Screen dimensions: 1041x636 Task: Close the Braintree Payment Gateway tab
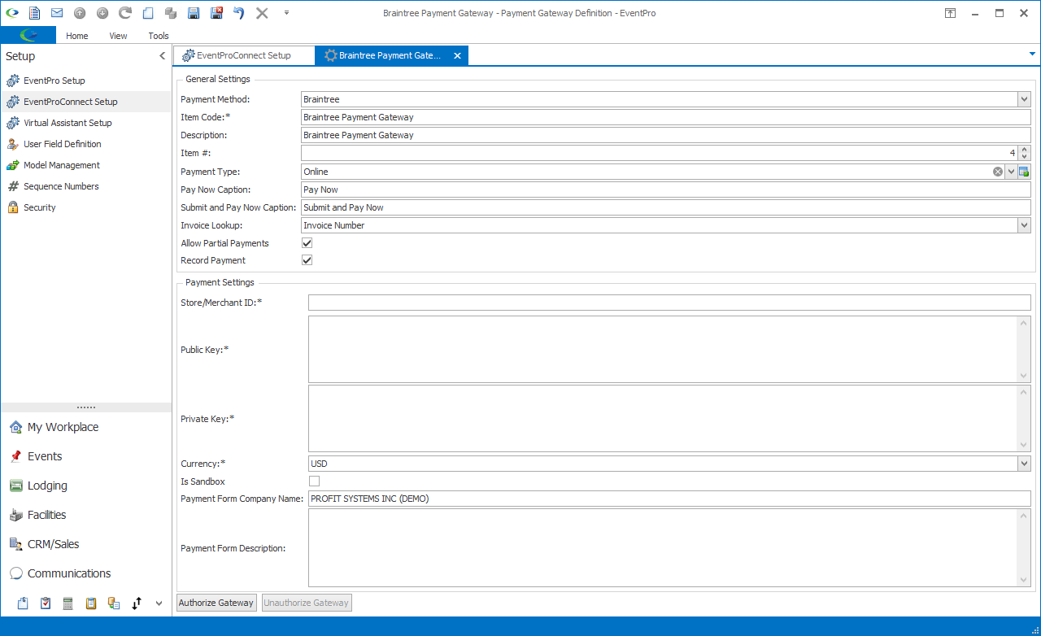457,55
